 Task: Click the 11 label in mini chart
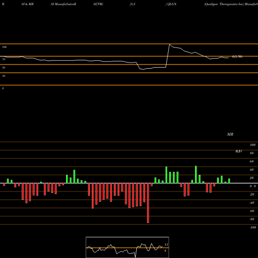166,245
